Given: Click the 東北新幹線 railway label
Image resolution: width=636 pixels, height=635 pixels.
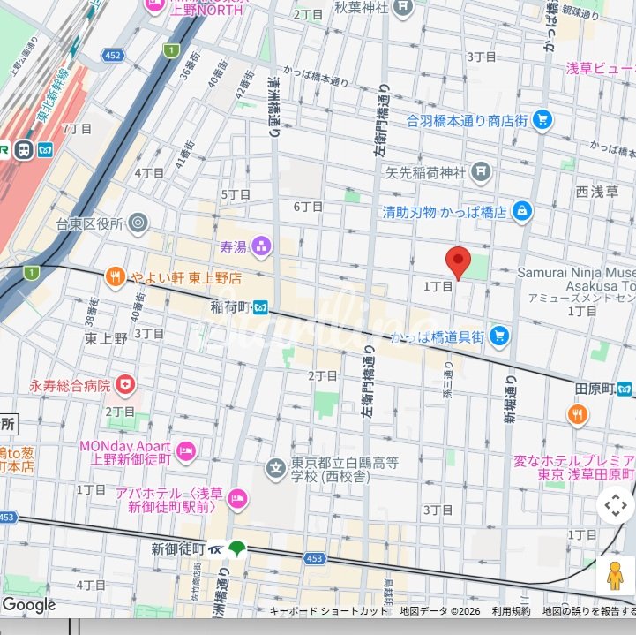Looking at the screenshot, I should tap(53, 95).
